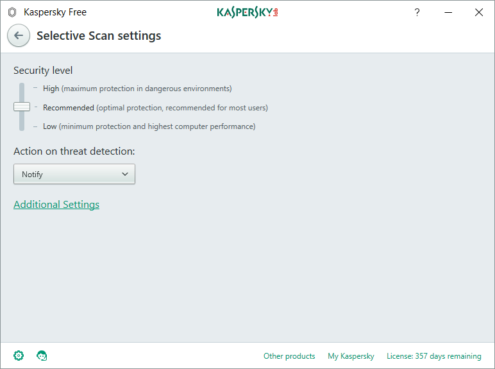
Task: Click the Kaspersky Lab logo
Action: (247, 12)
